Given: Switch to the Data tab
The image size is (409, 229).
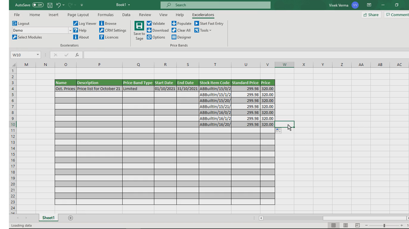Looking at the screenshot, I should click(x=127, y=15).
